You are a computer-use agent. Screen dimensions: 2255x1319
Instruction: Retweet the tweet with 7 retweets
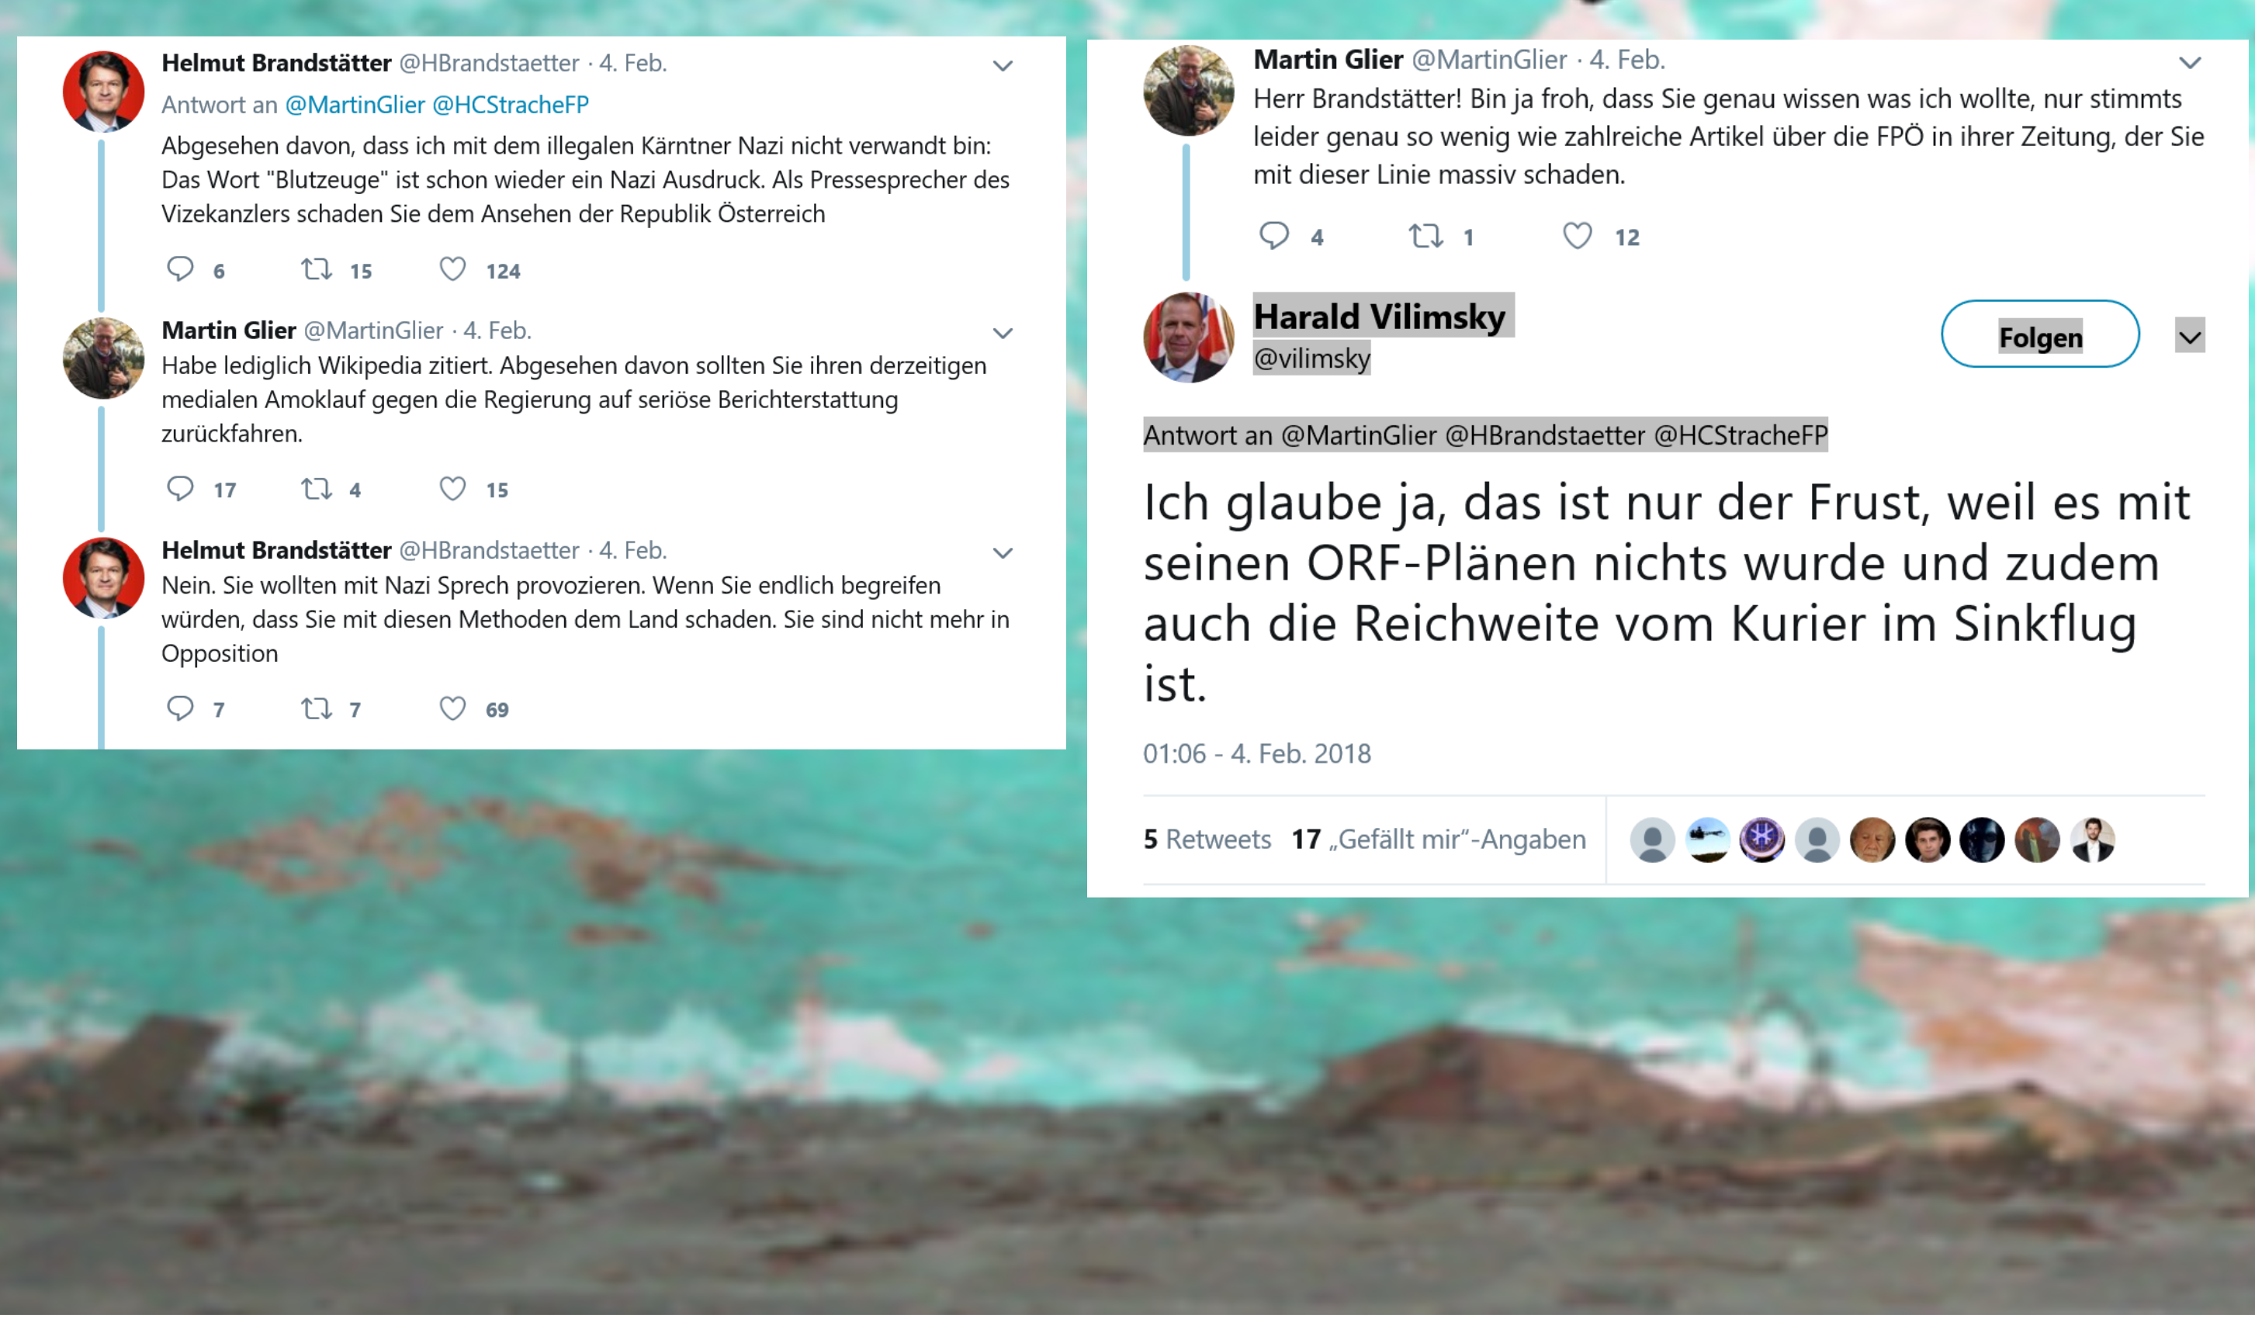(x=317, y=708)
